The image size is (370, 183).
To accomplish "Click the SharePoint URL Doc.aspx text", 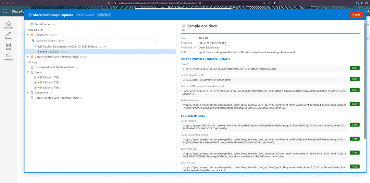I will (x=264, y=155).
